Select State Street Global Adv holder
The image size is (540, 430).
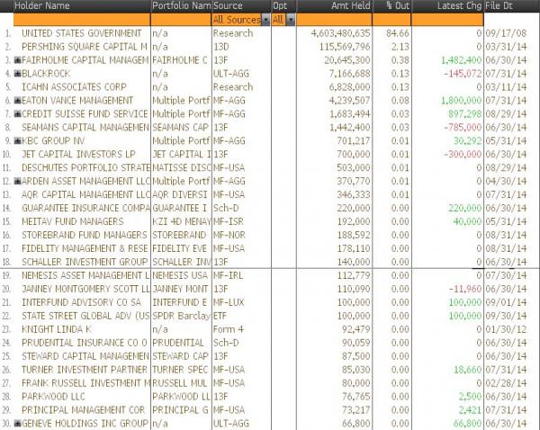click(x=85, y=316)
